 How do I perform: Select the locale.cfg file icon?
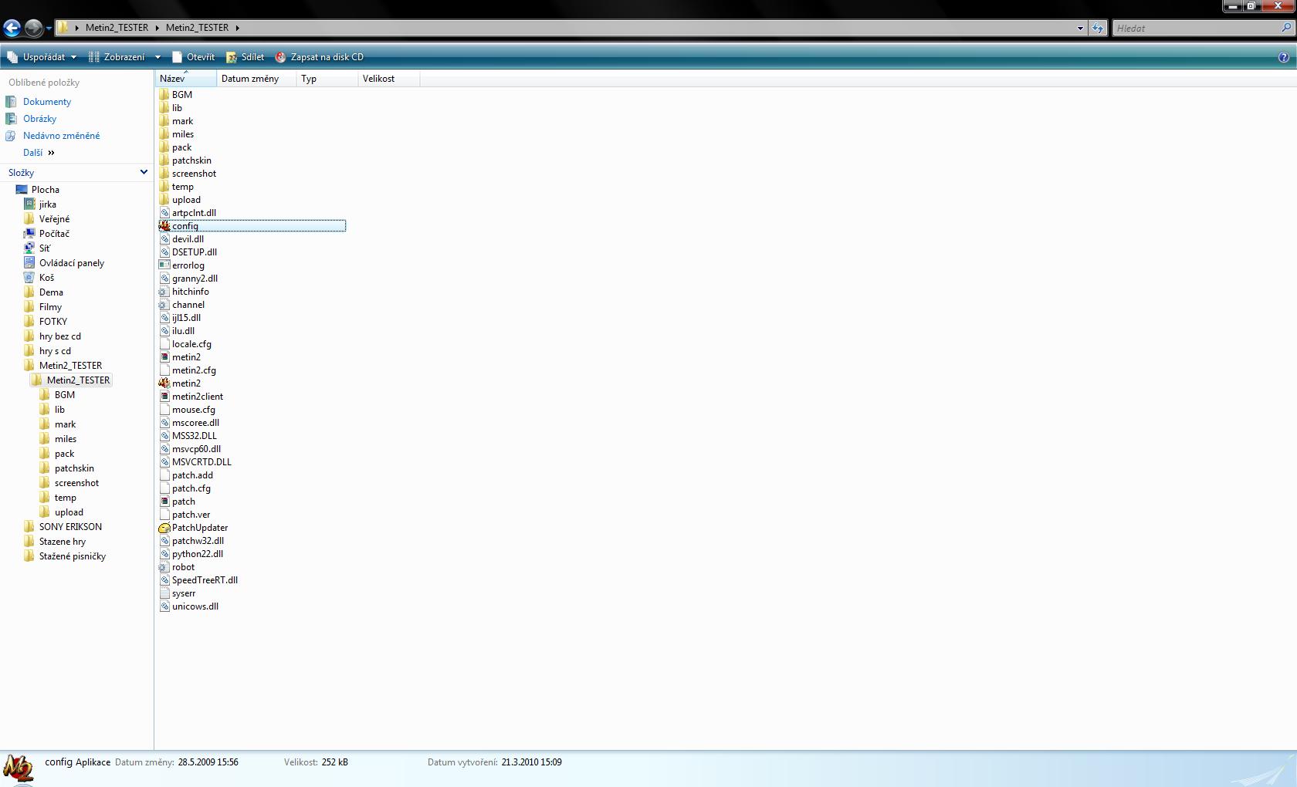(164, 344)
